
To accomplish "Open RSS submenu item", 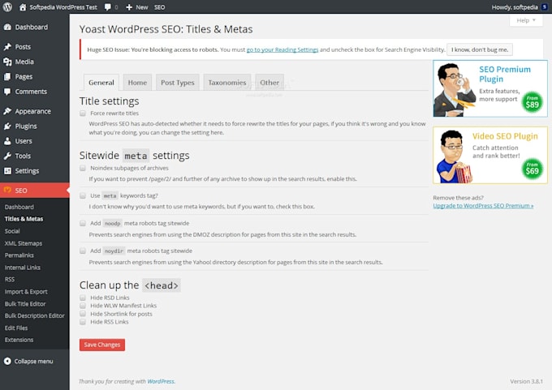I will [x=10, y=279].
